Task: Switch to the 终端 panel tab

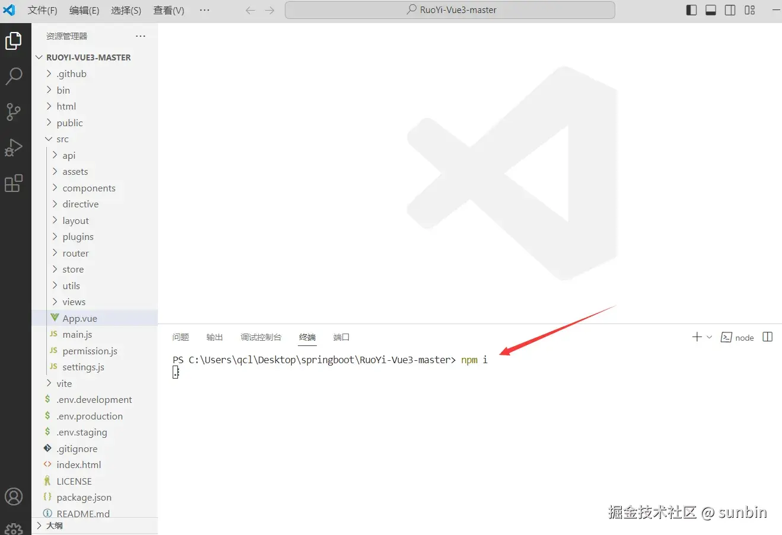Action: (307, 337)
